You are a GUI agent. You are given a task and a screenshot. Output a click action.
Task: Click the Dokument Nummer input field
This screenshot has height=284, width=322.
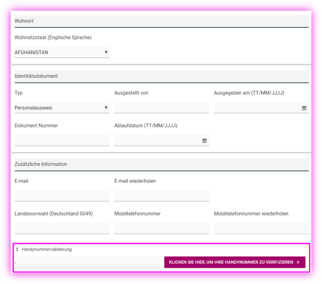tap(62, 140)
